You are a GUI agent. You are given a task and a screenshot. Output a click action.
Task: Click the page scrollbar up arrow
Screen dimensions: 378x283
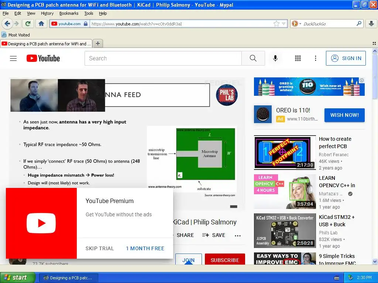click(x=375, y=51)
